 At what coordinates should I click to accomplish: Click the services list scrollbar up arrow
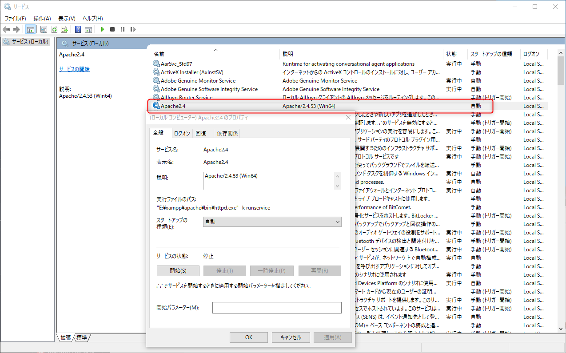pyautogui.click(x=562, y=53)
